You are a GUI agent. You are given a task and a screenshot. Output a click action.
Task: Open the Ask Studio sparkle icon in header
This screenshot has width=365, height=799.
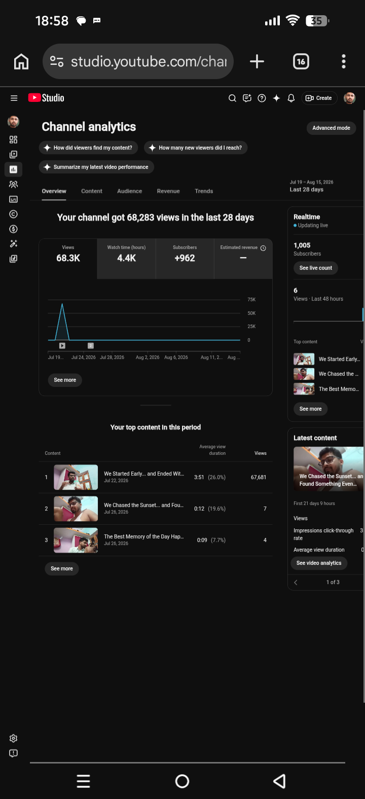(276, 98)
